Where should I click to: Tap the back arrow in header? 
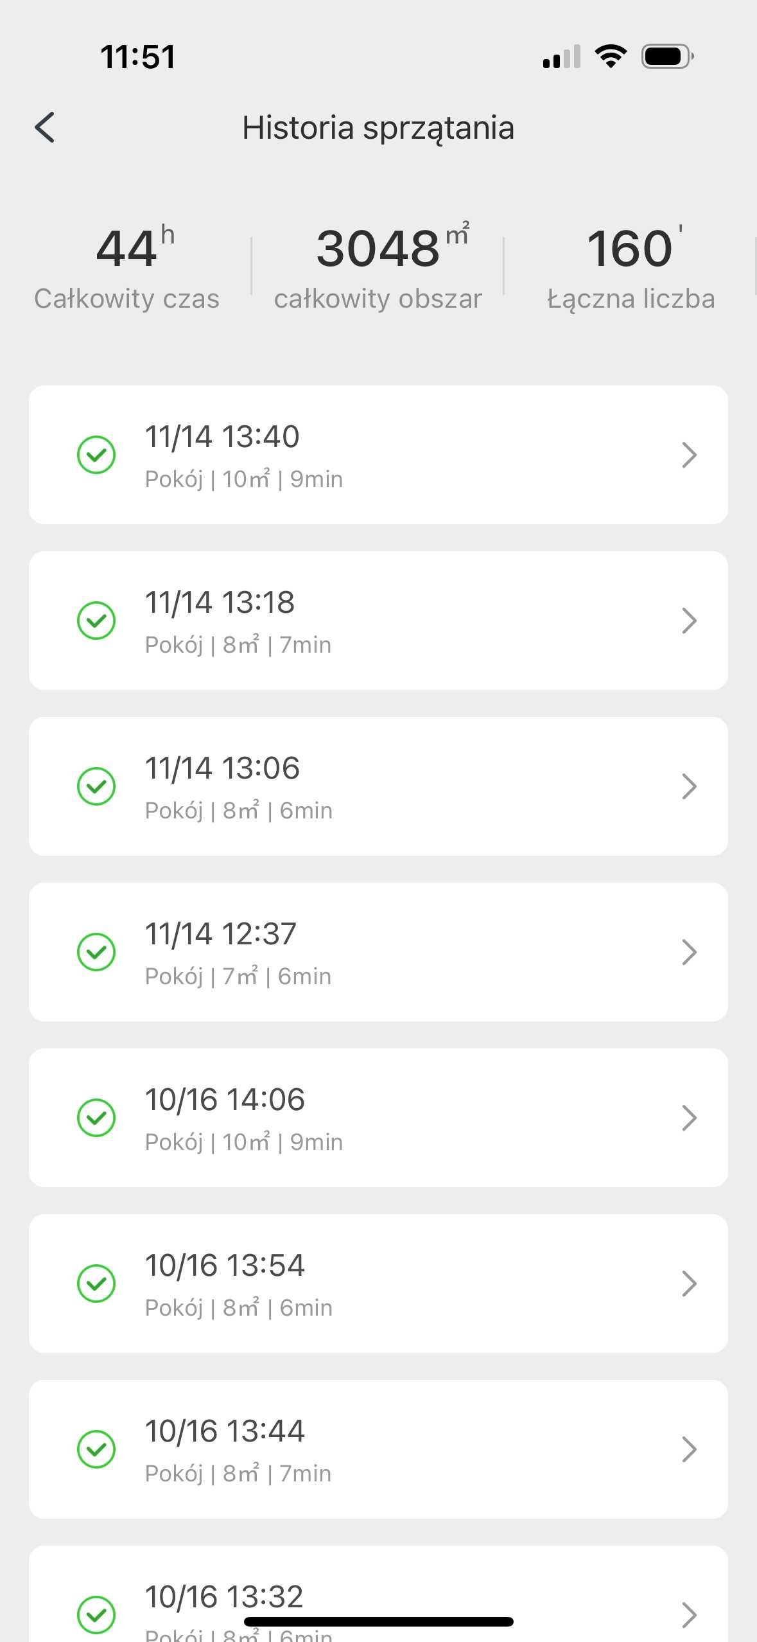(44, 127)
